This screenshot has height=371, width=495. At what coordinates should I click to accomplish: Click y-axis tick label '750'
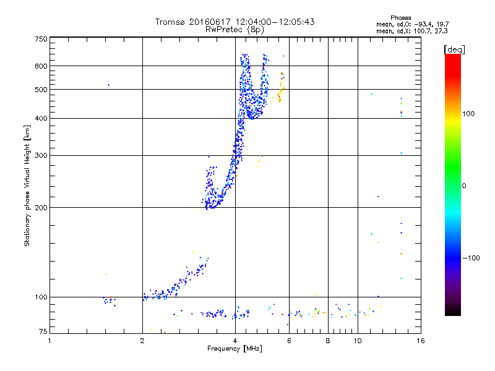(41, 39)
